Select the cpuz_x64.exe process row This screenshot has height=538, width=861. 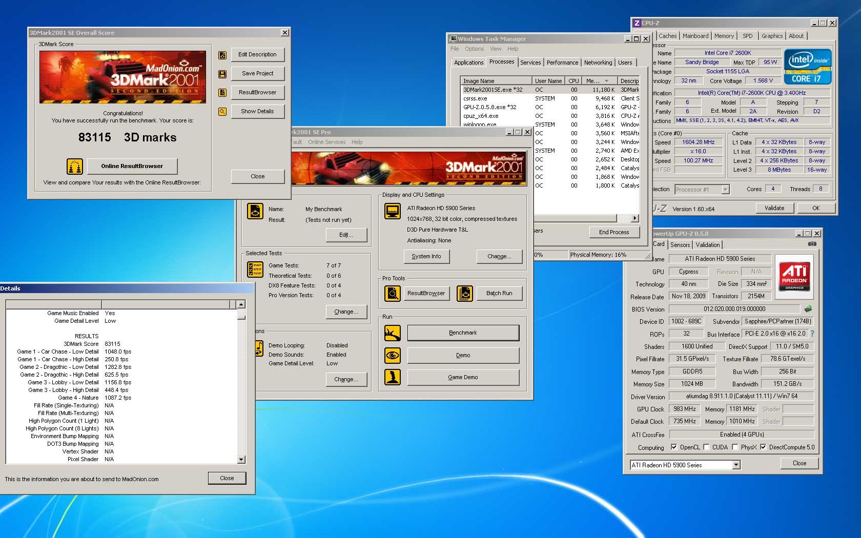(550, 116)
